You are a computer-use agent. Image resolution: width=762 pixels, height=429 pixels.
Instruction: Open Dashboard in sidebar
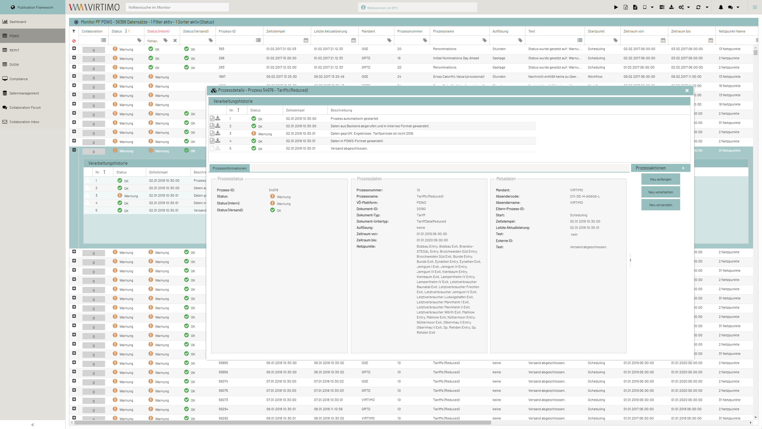33,21
